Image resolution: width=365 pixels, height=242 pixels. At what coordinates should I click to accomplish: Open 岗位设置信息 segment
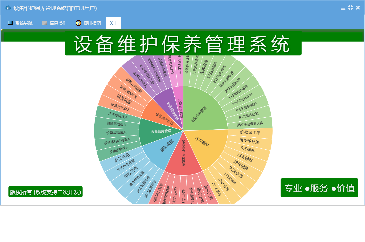pyautogui.click(x=143, y=184)
